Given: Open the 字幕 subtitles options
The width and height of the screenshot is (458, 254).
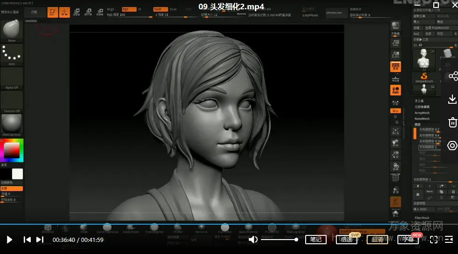Looking at the screenshot, I should pos(408,240).
